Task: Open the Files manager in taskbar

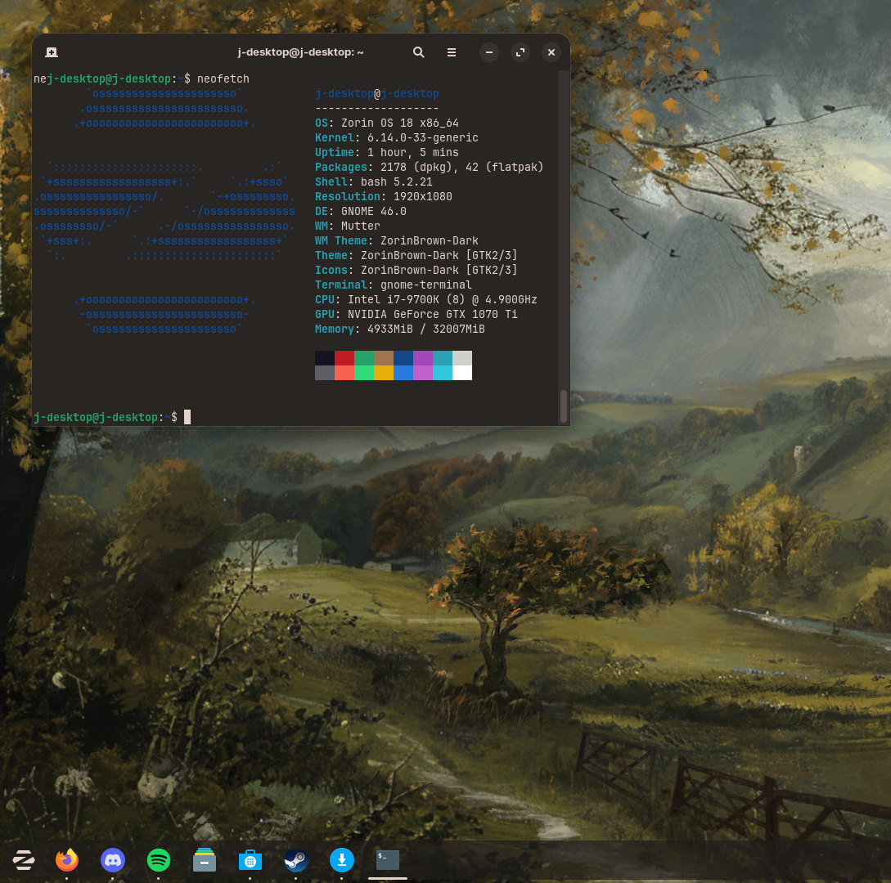Action: (x=205, y=860)
